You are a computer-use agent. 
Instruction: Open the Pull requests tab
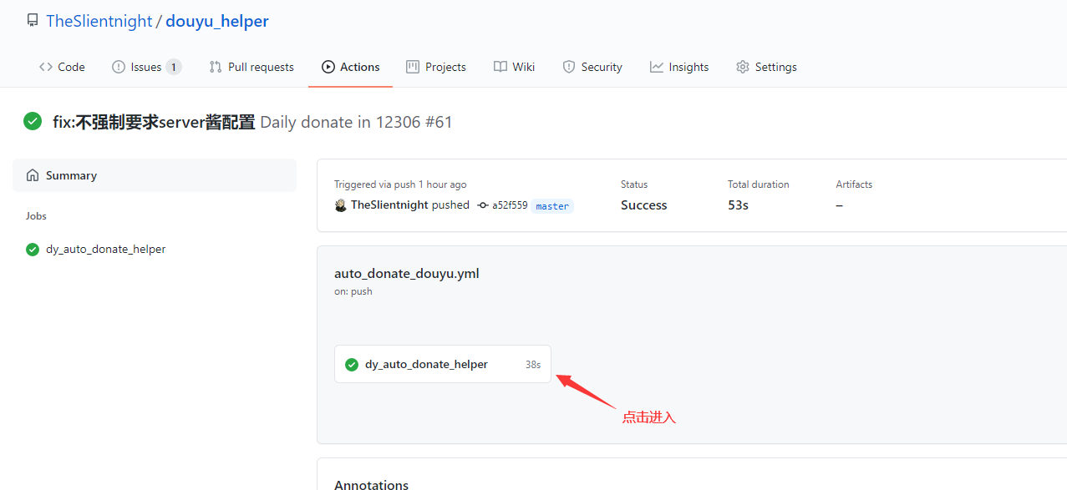click(x=252, y=67)
